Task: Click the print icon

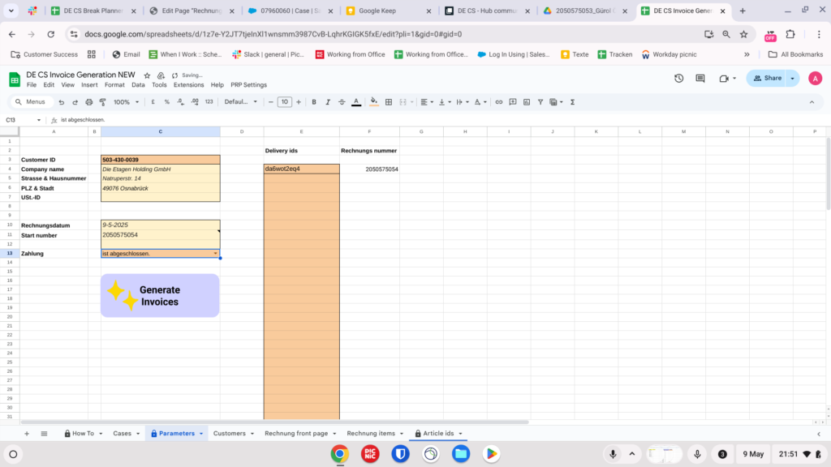Action: (88, 102)
